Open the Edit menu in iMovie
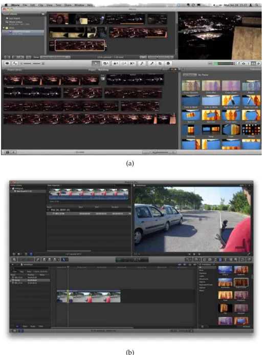This screenshot has width=264, height=355. coord(33,5)
